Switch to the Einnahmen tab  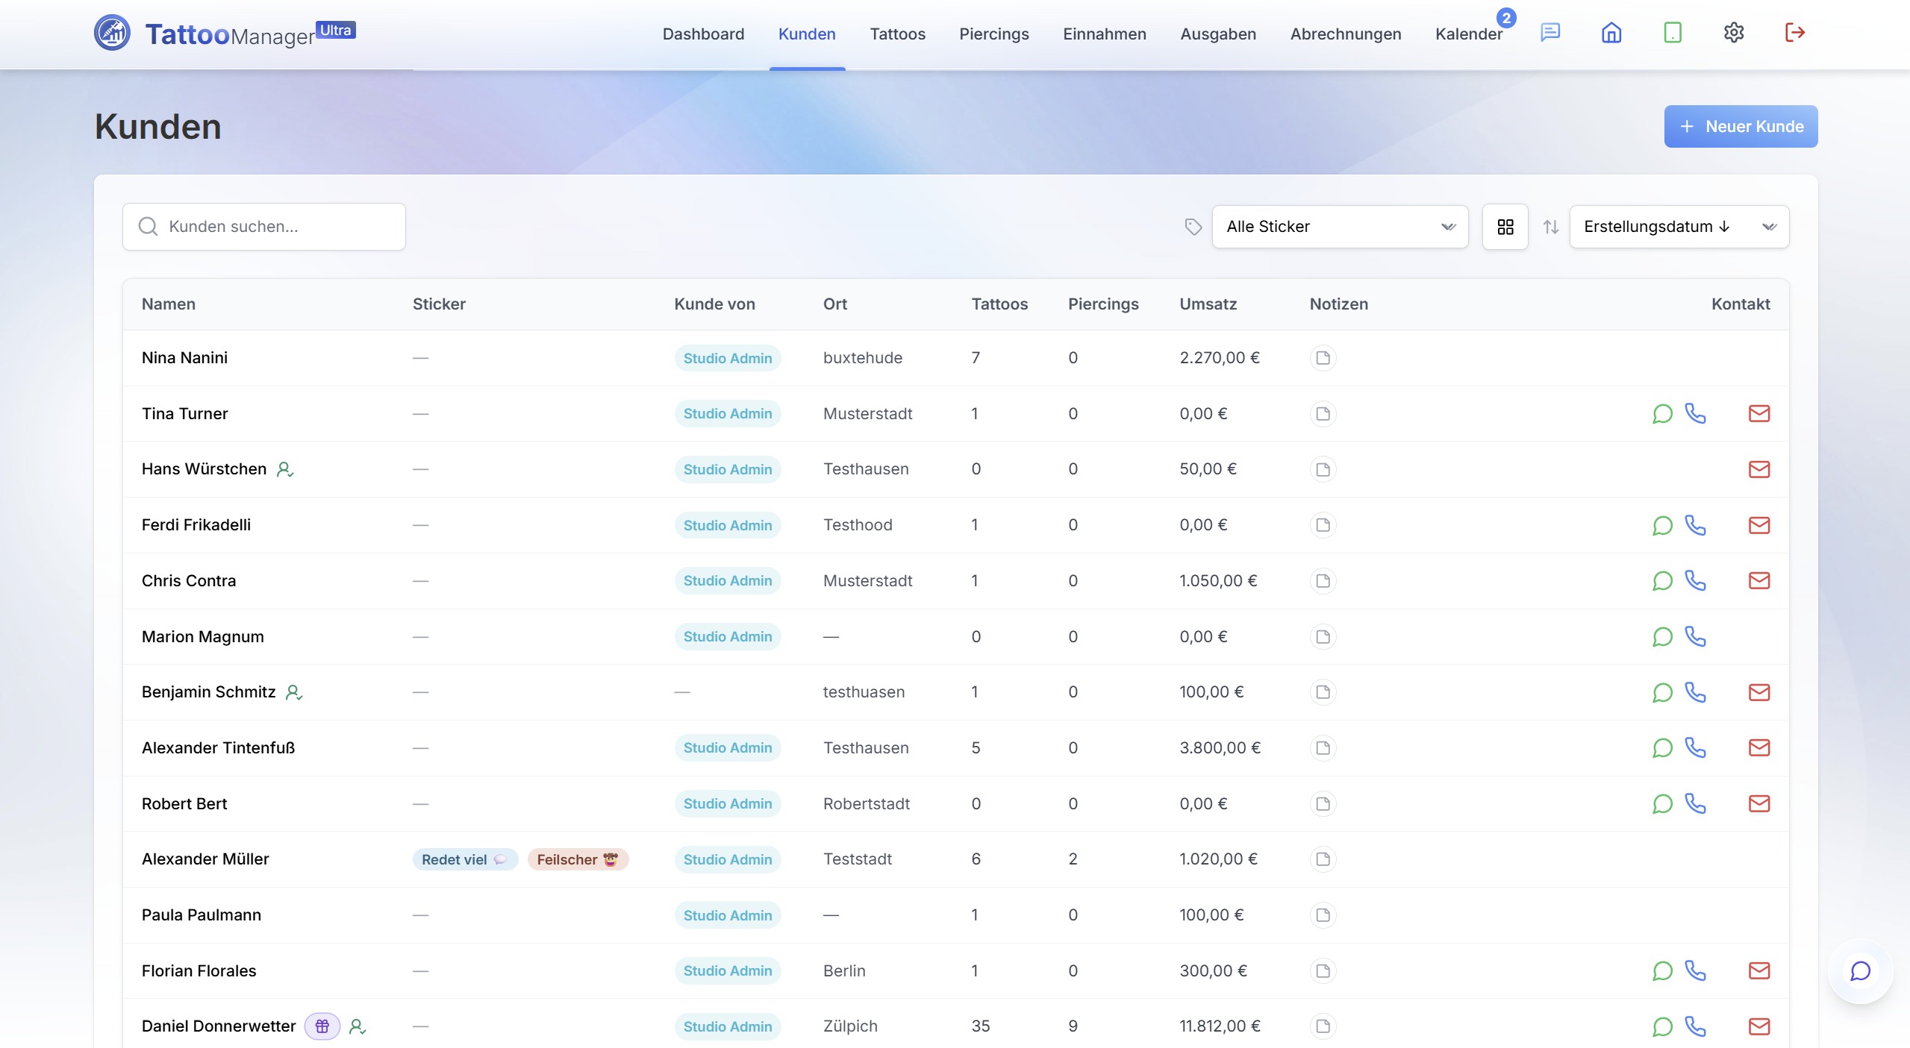pos(1105,34)
